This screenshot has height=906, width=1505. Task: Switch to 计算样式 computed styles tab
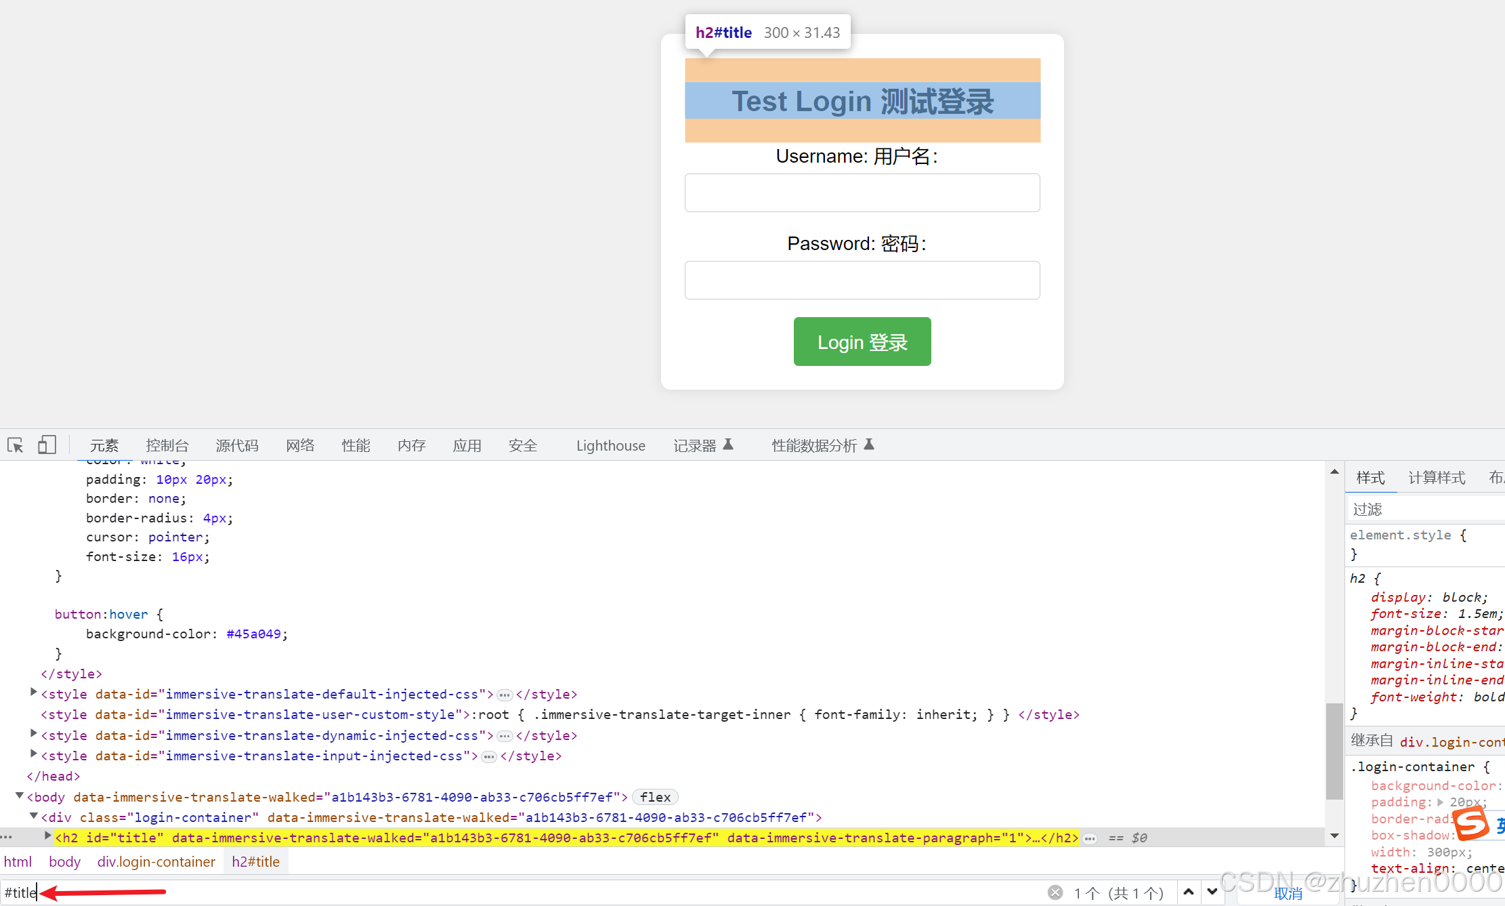point(1436,478)
